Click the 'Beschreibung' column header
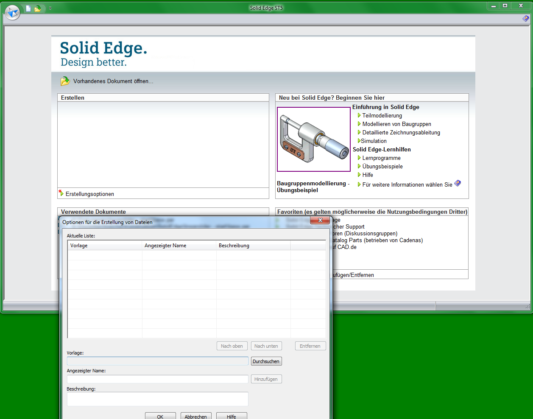The image size is (533, 419). click(253, 246)
